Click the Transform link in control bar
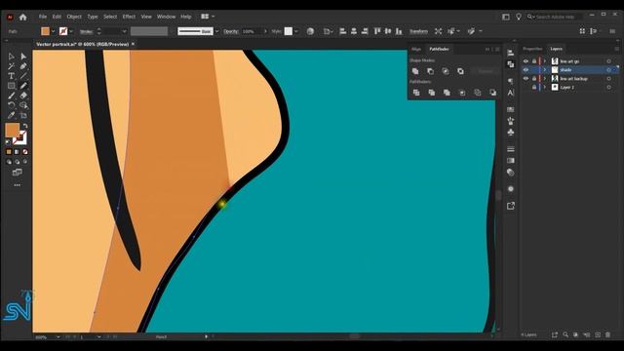624x351 pixels. click(418, 31)
